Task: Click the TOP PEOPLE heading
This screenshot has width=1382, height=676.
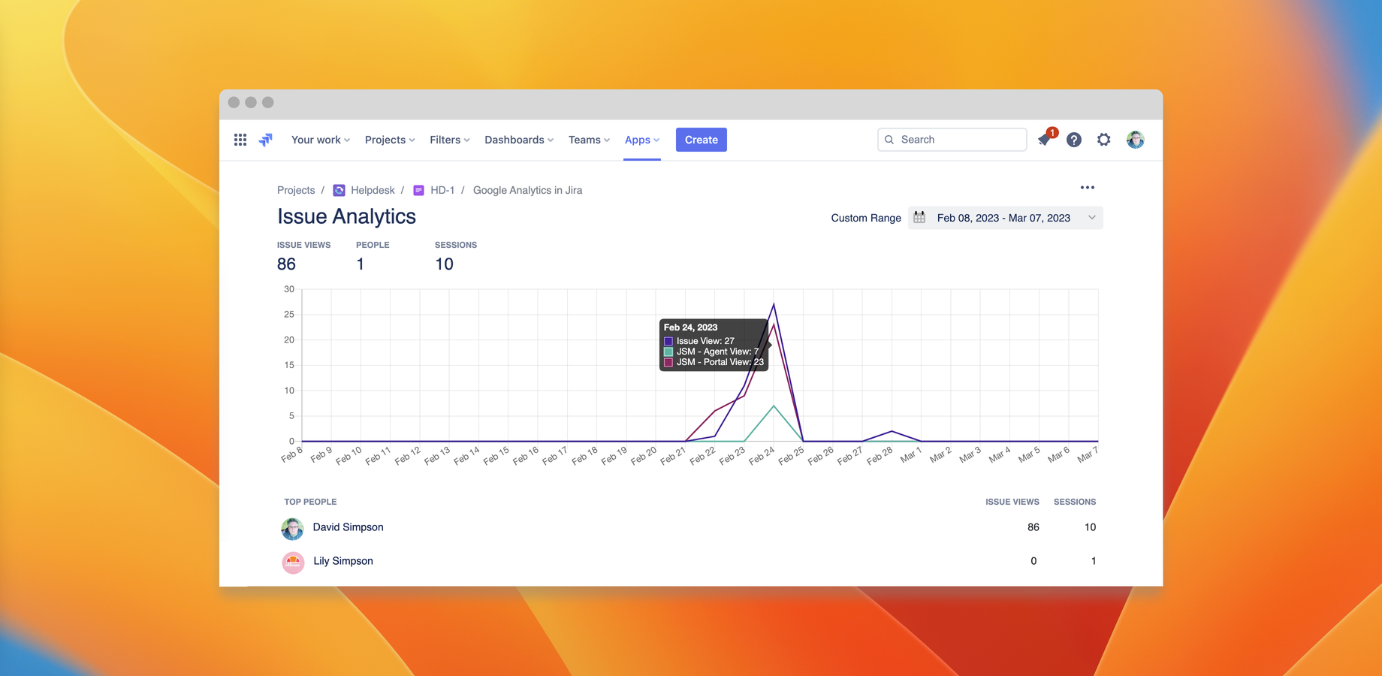Action: pos(310,502)
